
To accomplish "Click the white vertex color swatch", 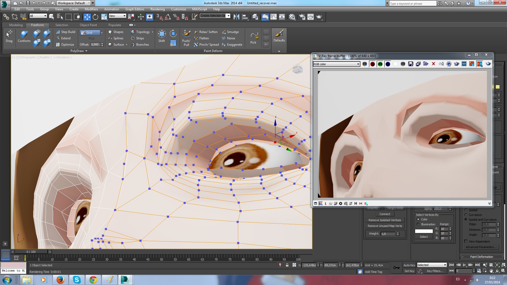I will 424,231.
